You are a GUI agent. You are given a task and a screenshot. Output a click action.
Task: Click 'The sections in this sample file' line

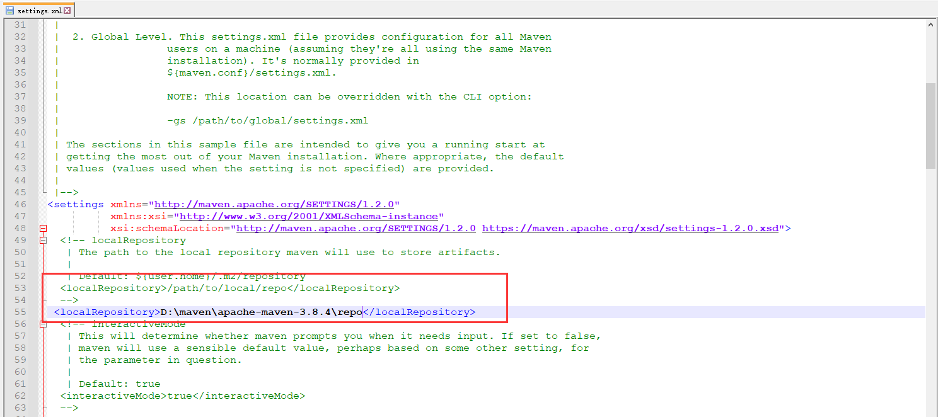(x=306, y=144)
